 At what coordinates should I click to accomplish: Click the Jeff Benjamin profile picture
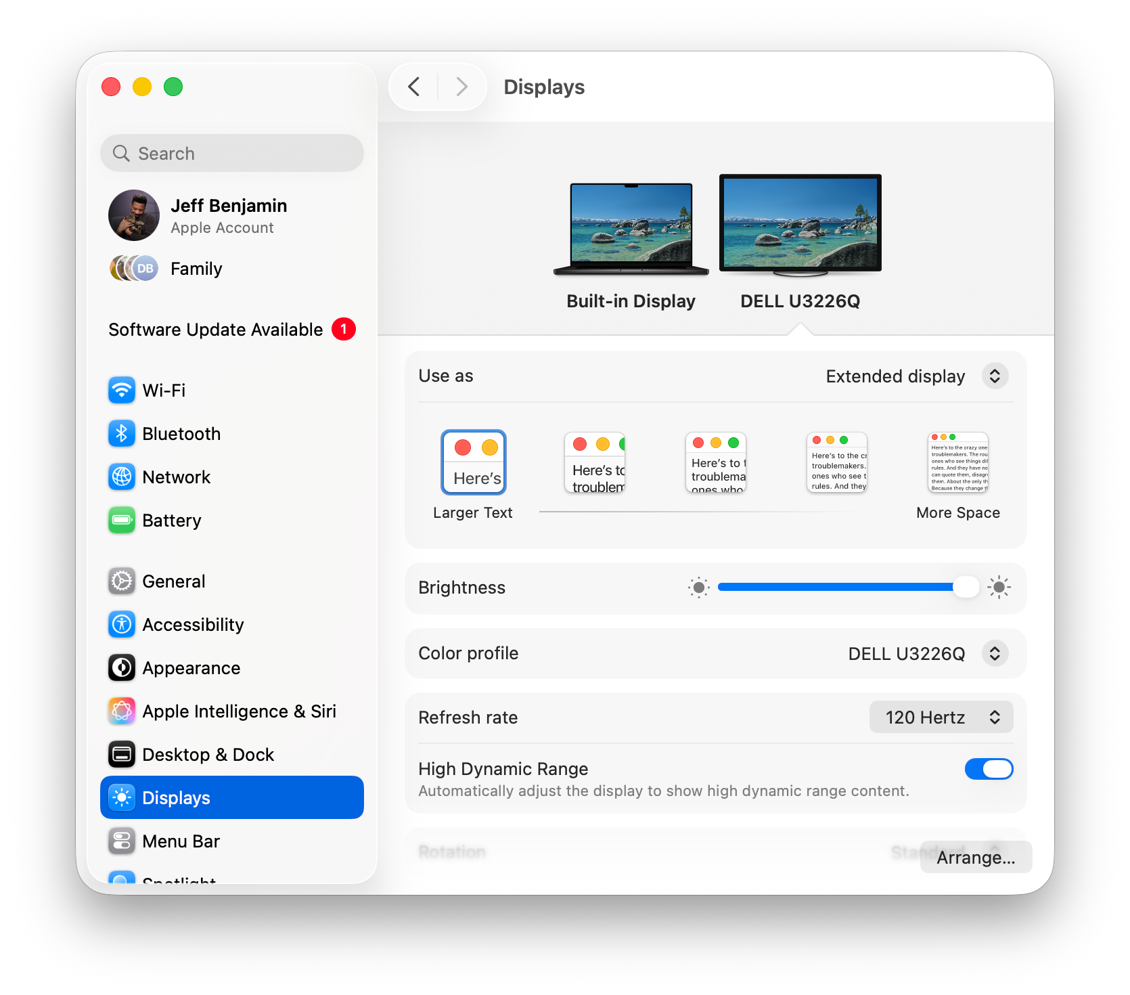pyautogui.click(x=134, y=215)
